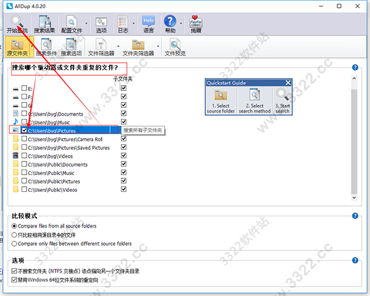Check C:\Users\byg\Documents folder checkbox
The height and width of the screenshot is (296, 370).
pos(24,113)
